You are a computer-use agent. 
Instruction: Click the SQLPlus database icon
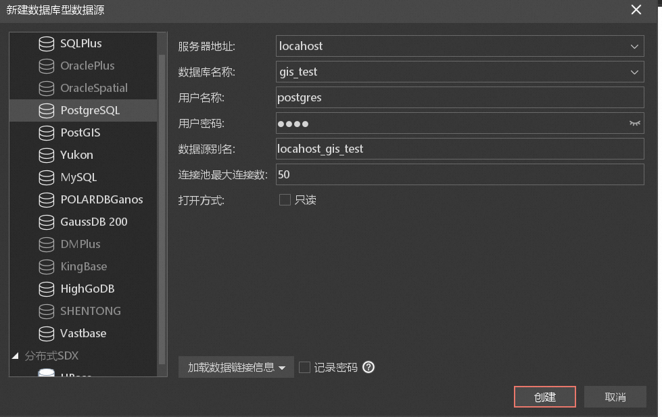click(47, 43)
